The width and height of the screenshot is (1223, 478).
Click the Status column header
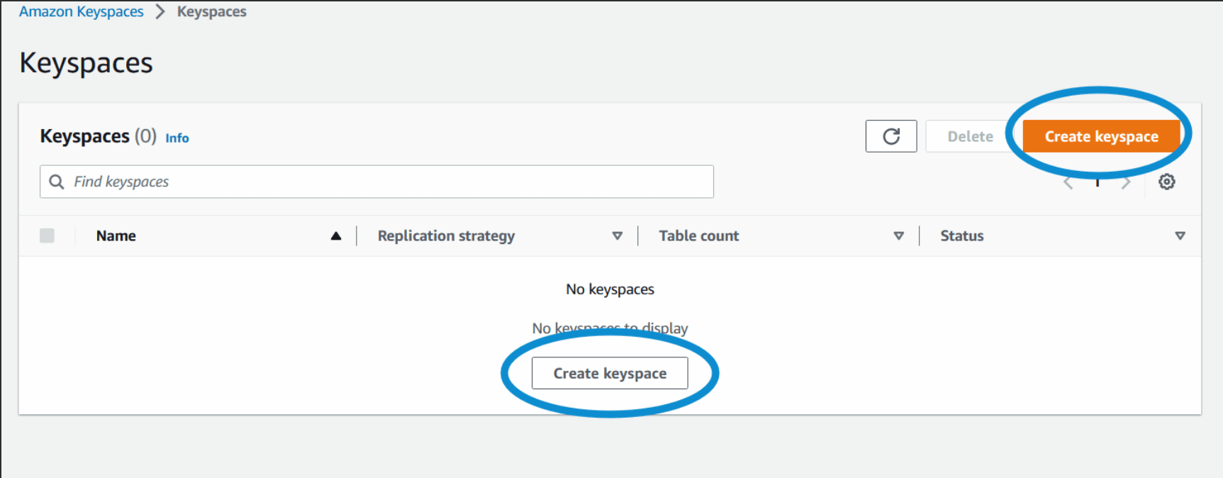point(962,236)
